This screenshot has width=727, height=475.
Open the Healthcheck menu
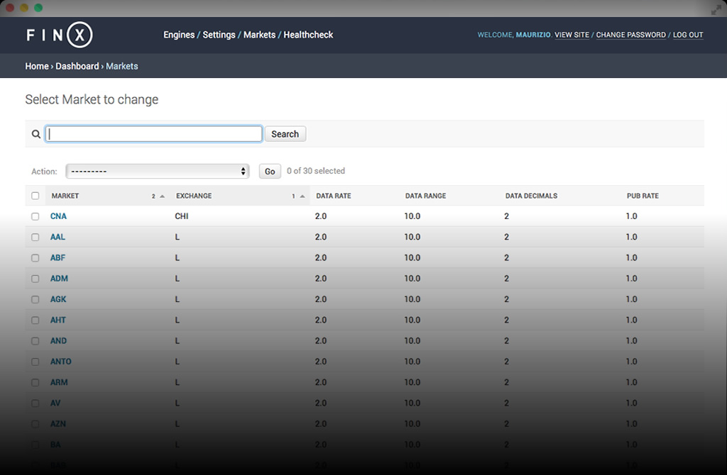(308, 35)
